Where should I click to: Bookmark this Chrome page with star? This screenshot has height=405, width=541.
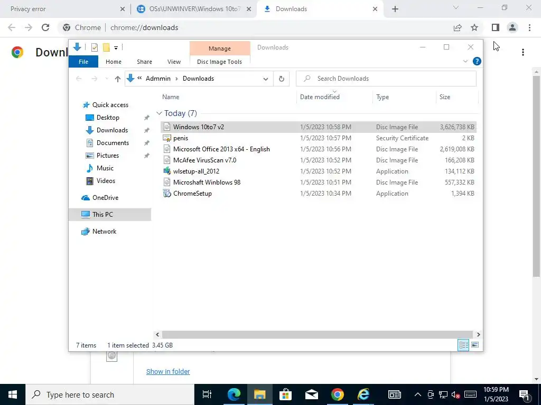(x=474, y=27)
